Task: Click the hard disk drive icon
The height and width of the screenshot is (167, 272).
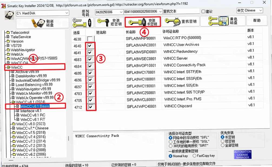Action: pyautogui.click(x=9, y=15)
